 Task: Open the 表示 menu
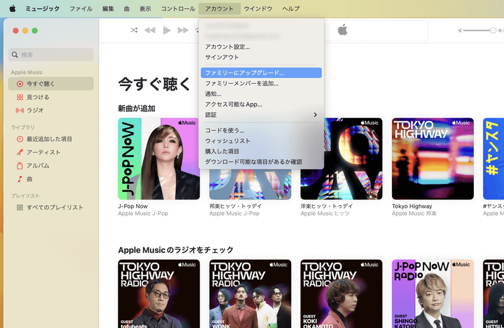click(x=145, y=9)
